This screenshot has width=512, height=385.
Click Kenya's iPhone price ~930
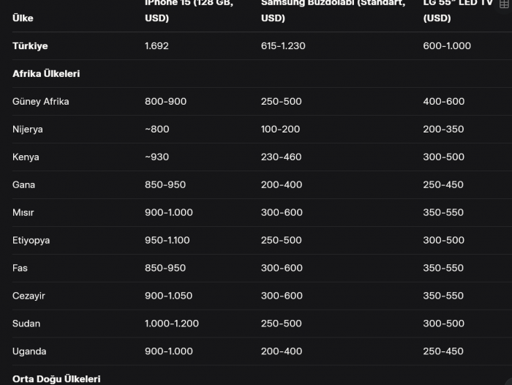(x=157, y=157)
